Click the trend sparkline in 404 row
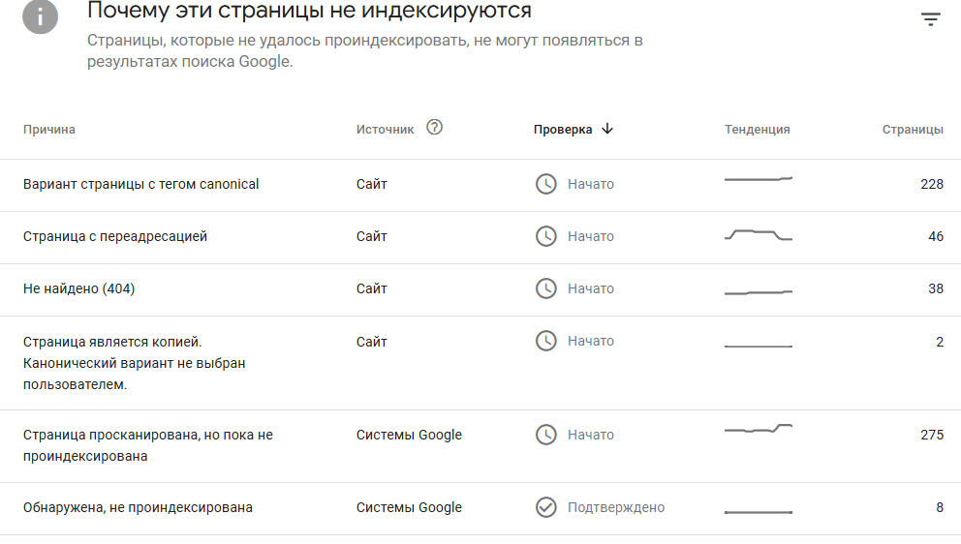The image size is (961, 544). (759, 292)
